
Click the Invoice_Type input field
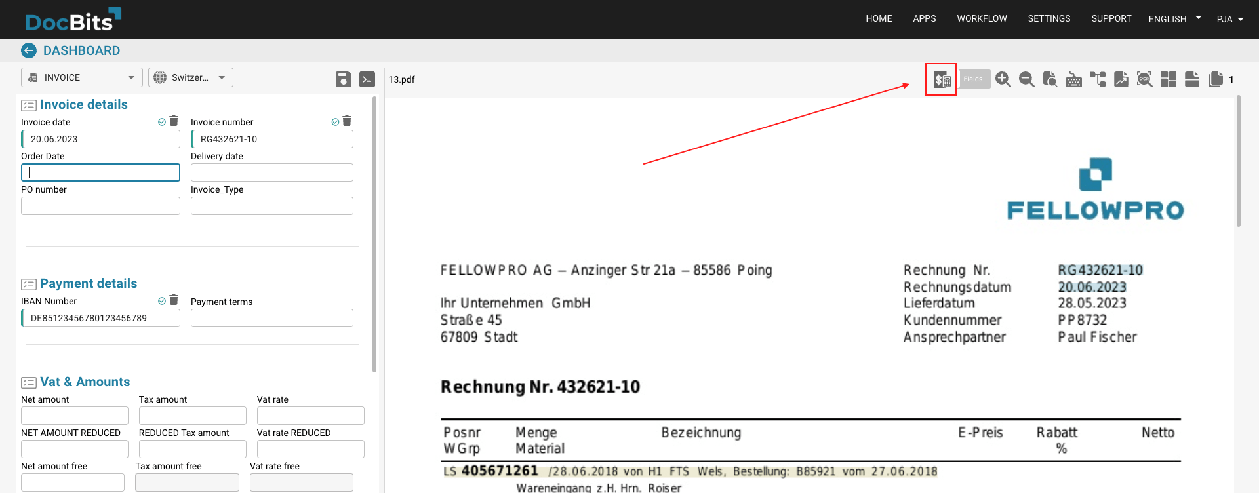[x=272, y=206]
